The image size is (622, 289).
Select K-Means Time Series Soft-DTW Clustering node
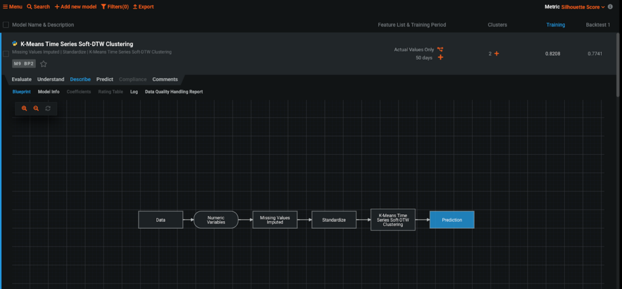393,220
